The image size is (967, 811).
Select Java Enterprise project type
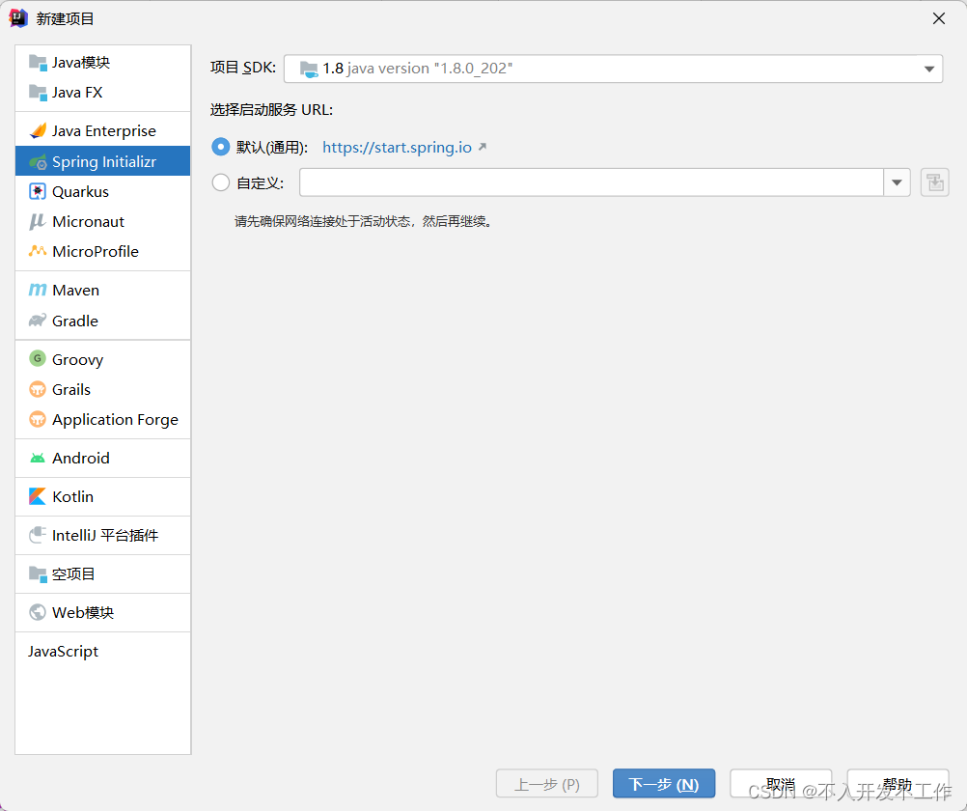pos(103,131)
